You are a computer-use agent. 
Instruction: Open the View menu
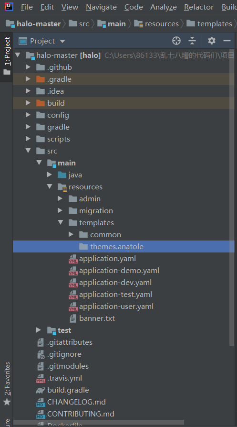(70, 7)
